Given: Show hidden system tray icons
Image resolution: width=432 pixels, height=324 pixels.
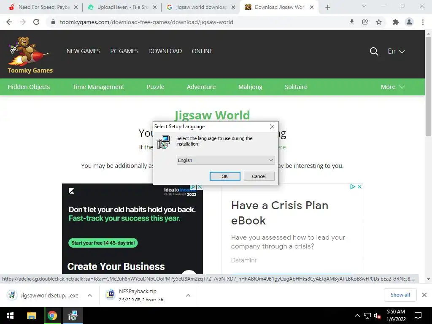Looking at the screenshot, I should [357, 316].
